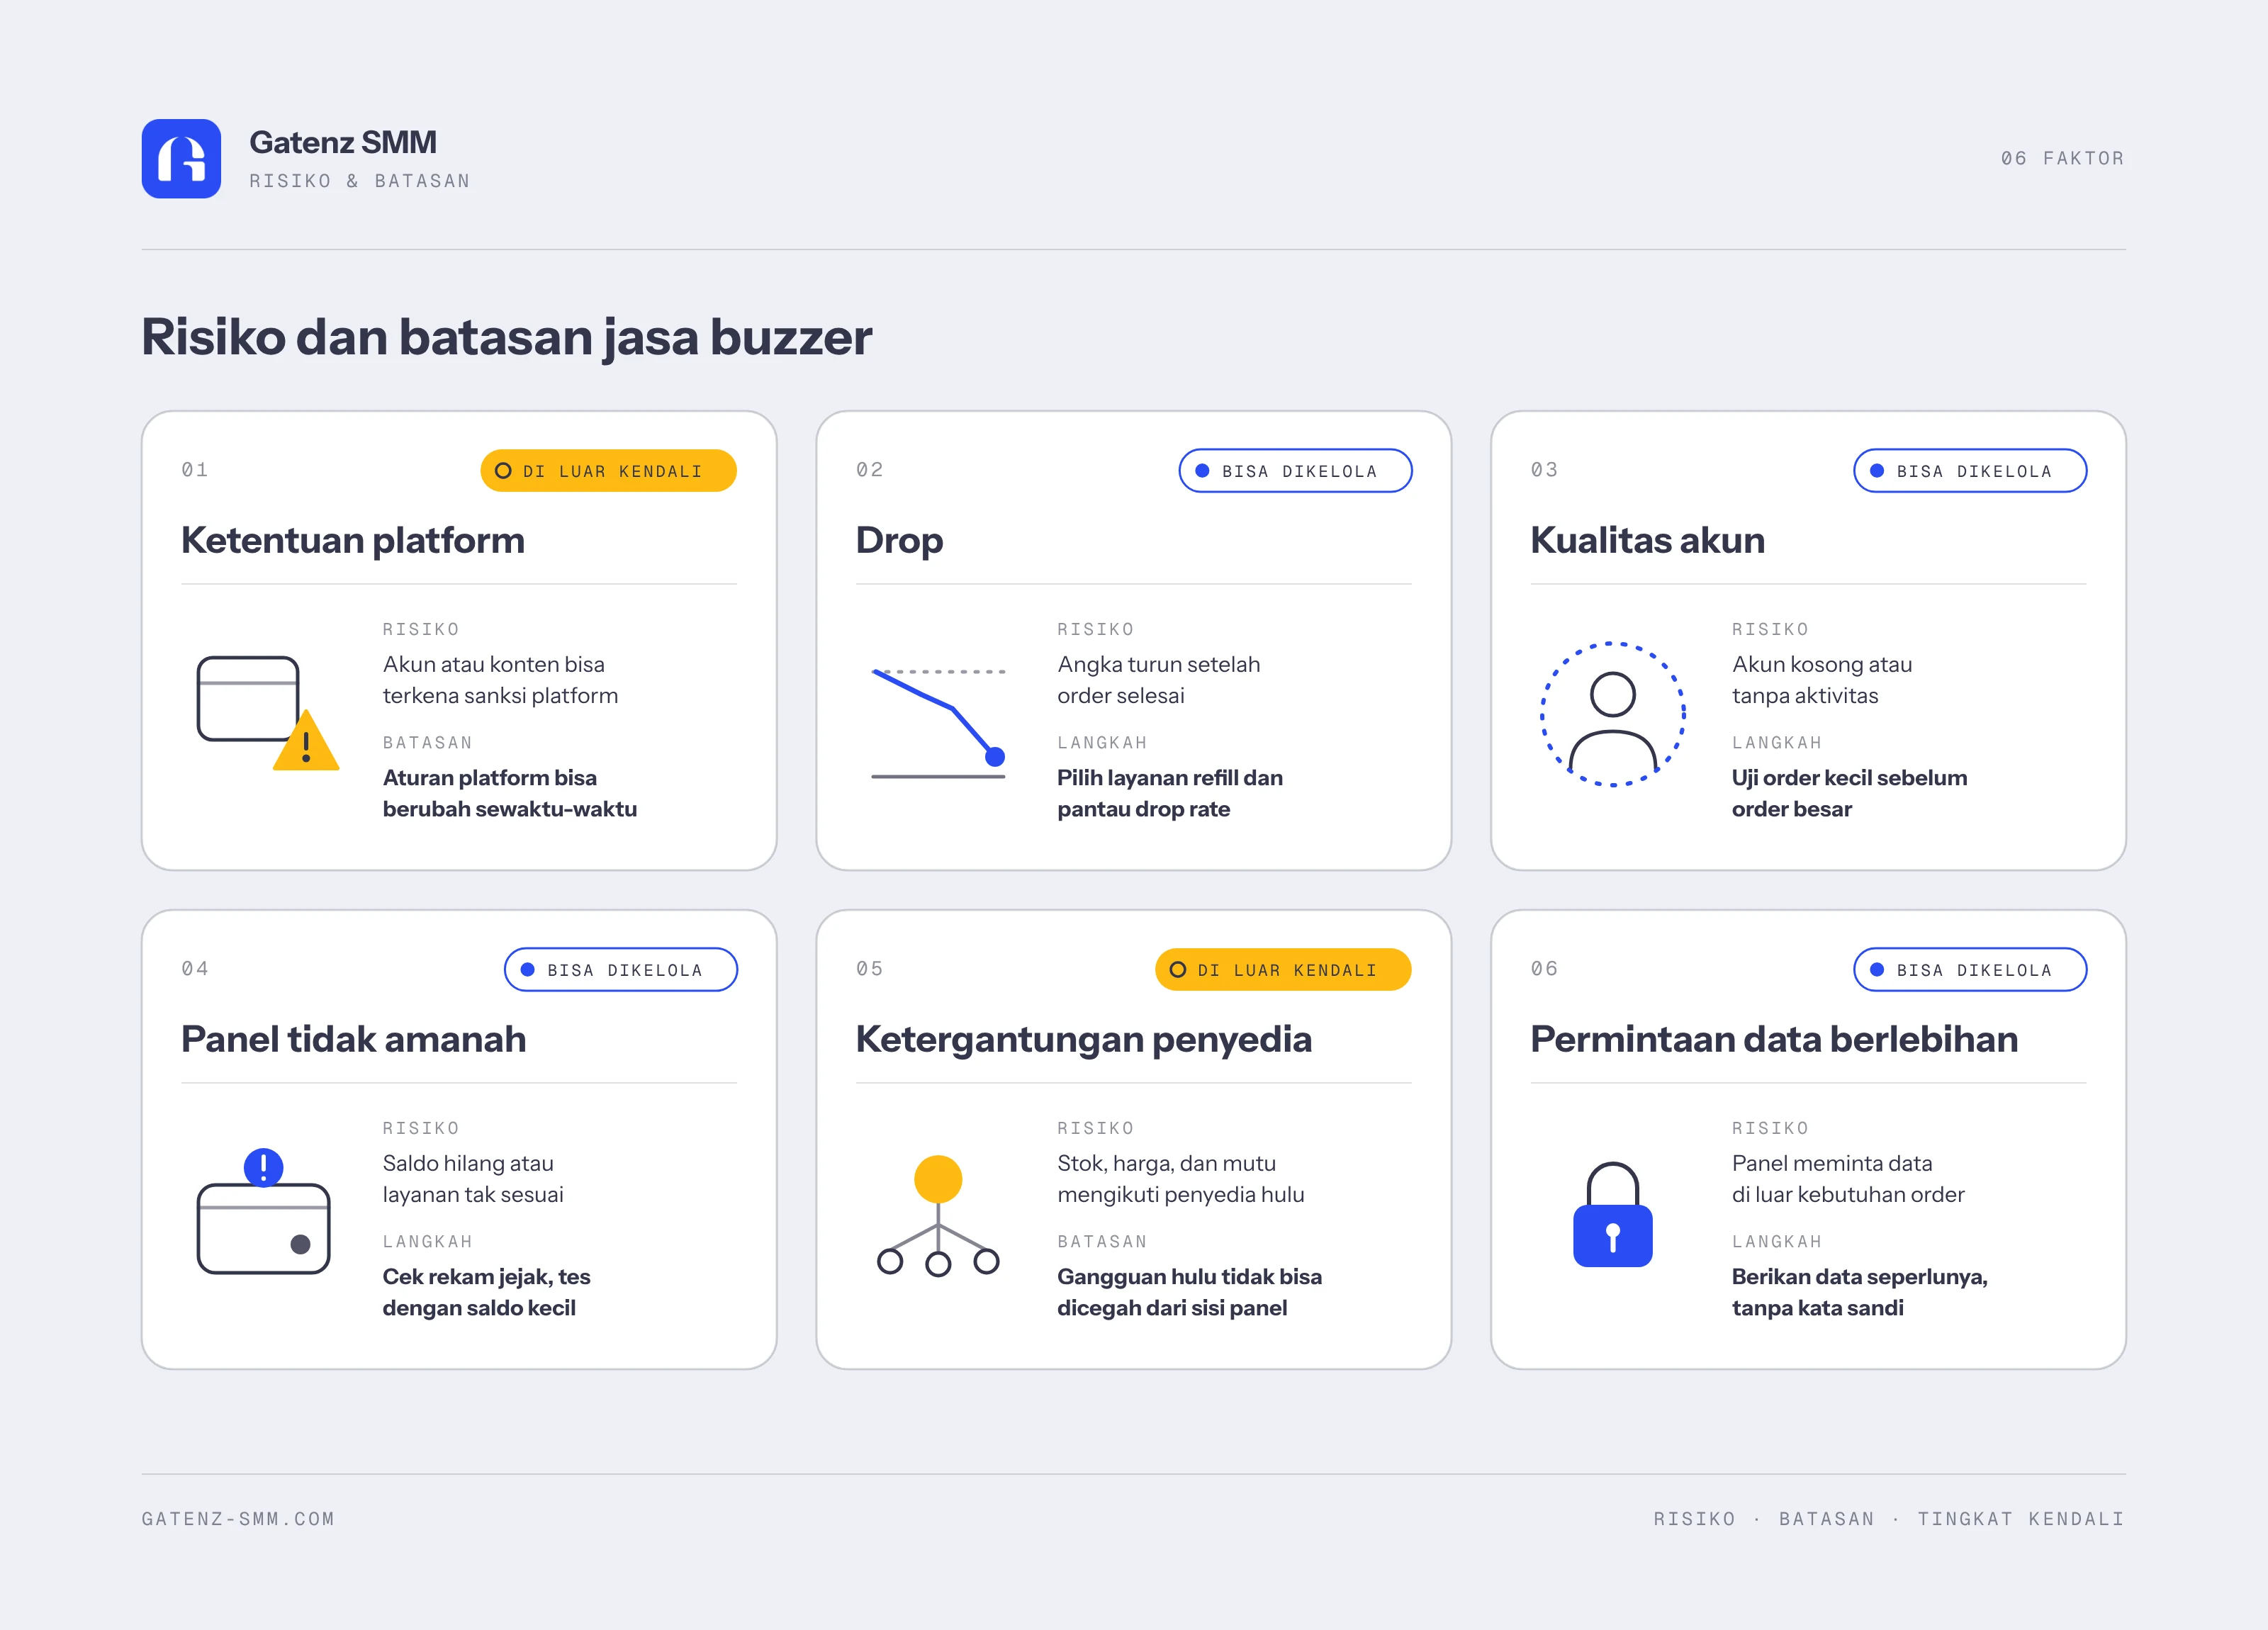
Task: Select the BISA DIKELOLA badge on card 06
Action: (x=1970, y=970)
